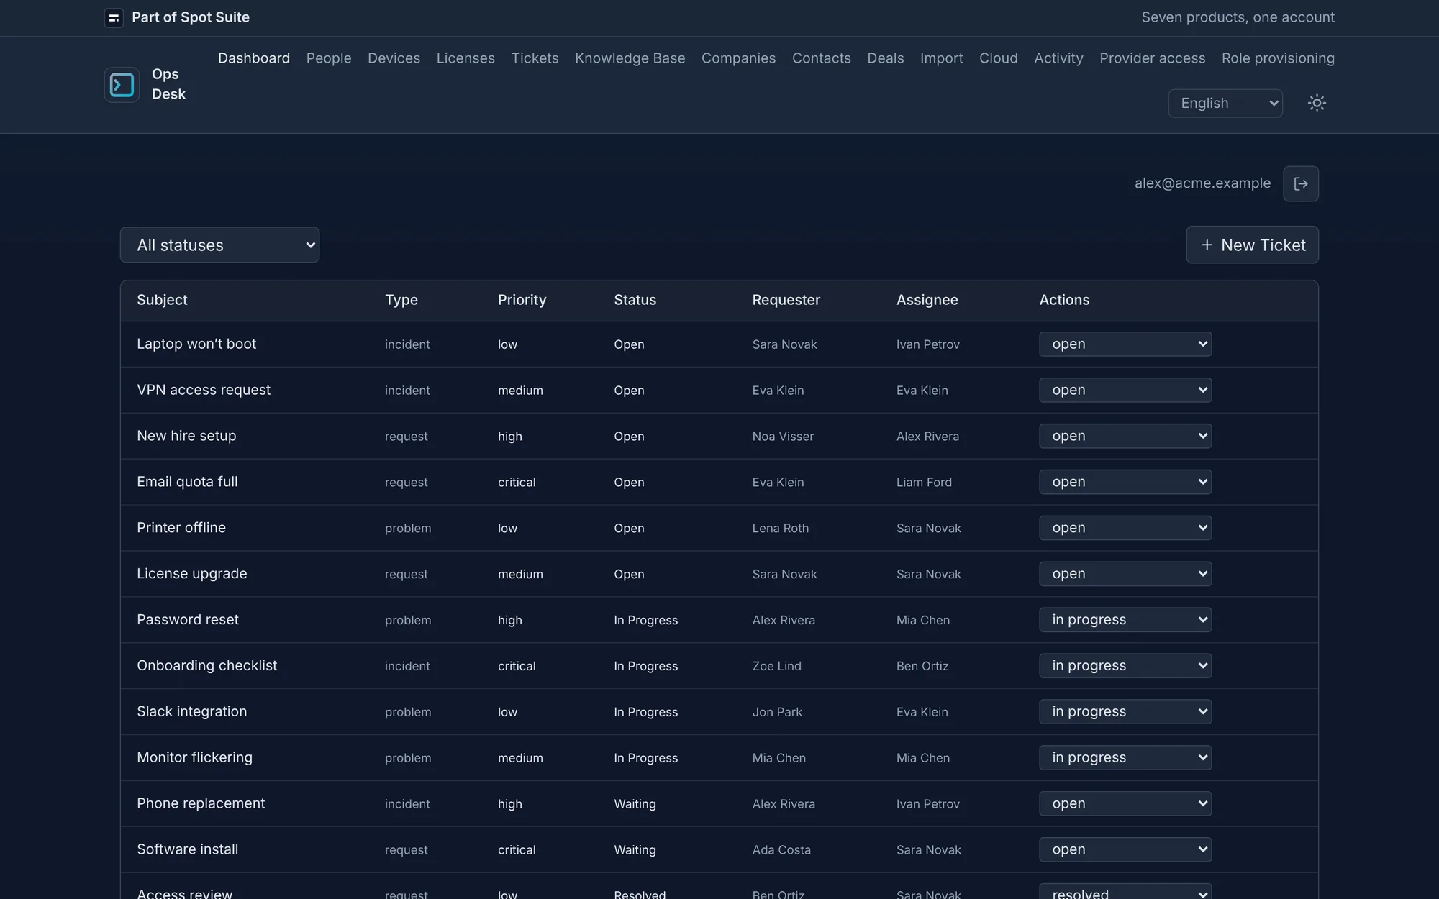Viewport: 1439px width, 899px height.
Task: Click the Phone replacement subject
Action: (x=201, y=803)
